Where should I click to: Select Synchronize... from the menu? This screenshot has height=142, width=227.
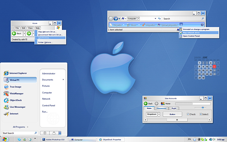pos(45,38)
